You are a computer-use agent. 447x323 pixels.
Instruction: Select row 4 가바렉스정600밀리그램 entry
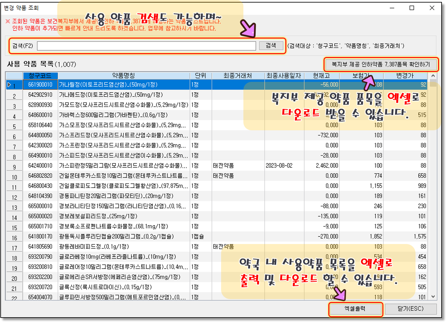(x=113, y=115)
